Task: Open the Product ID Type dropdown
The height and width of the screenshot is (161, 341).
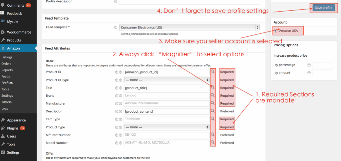Action: tap(166, 80)
